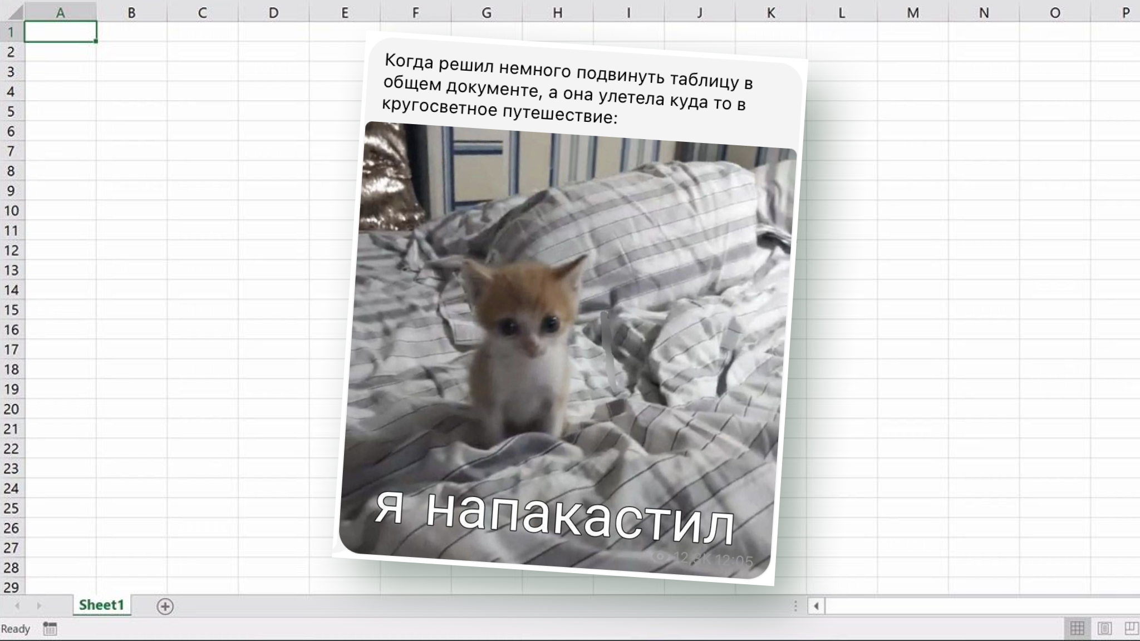Select row 15 header
This screenshot has height=641, width=1140.
point(11,310)
